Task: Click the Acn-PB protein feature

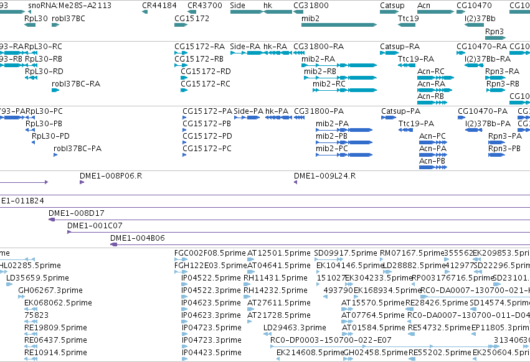Action: tap(433, 167)
